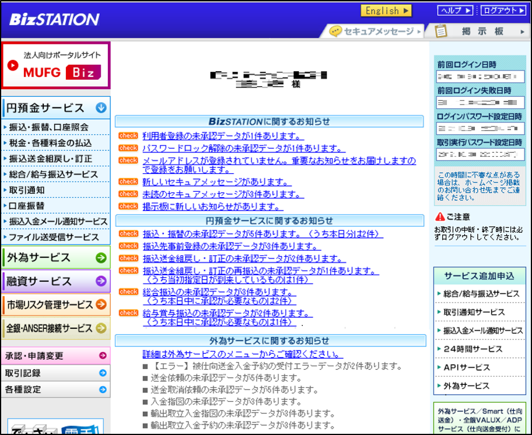Expand 取引記録 blue arrow icon
Screen dimensions: 532x435
103,373
